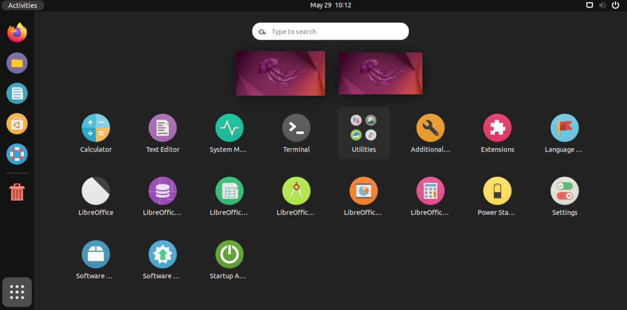Open LibreOffice Impress
This screenshot has width=627, height=310.
tap(363, 191)
